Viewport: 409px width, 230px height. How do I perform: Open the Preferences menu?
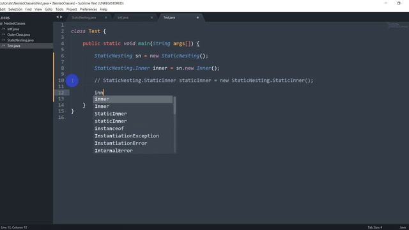88,9
